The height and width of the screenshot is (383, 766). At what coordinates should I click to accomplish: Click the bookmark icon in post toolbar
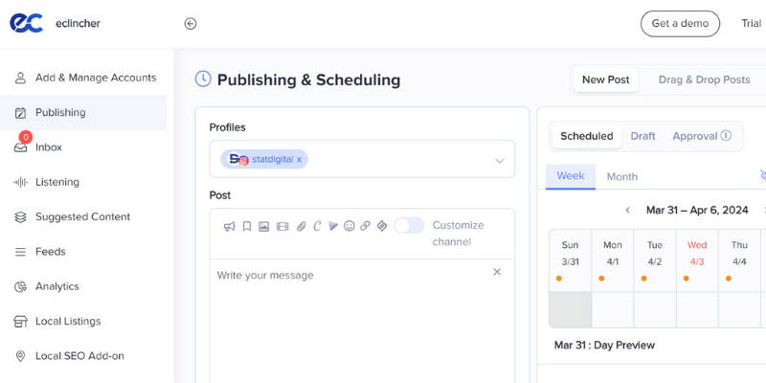[x=246, y=226]
